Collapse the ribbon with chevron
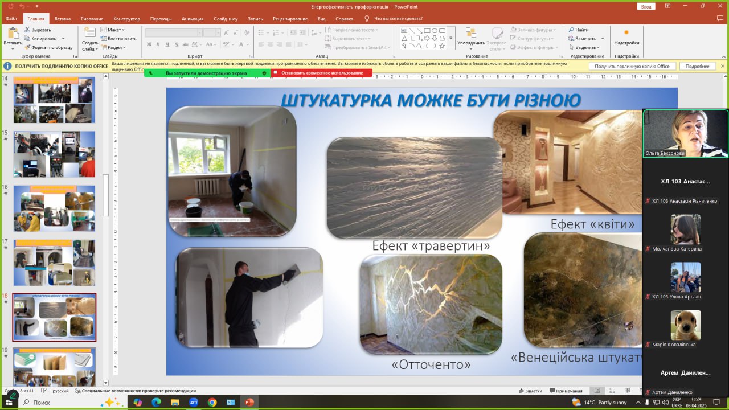Image resolution: width=729 pixels, height=410 pixels. [x=723, y=56]
